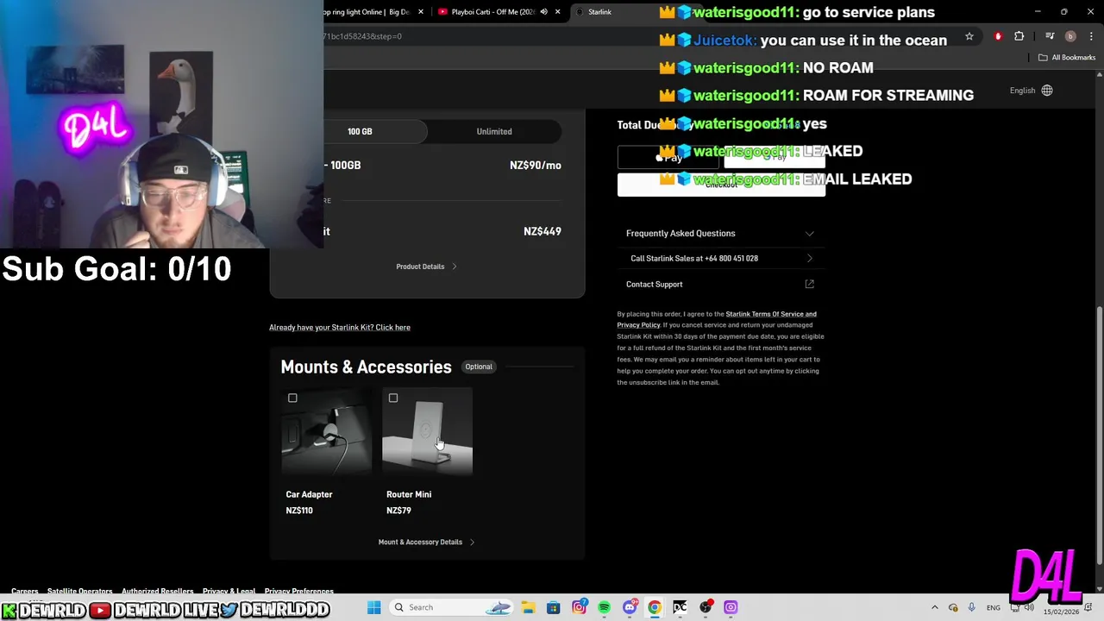Click the red shield extension icon
The height and width of the screenshot is (621, 1104).
click(998, 36)
